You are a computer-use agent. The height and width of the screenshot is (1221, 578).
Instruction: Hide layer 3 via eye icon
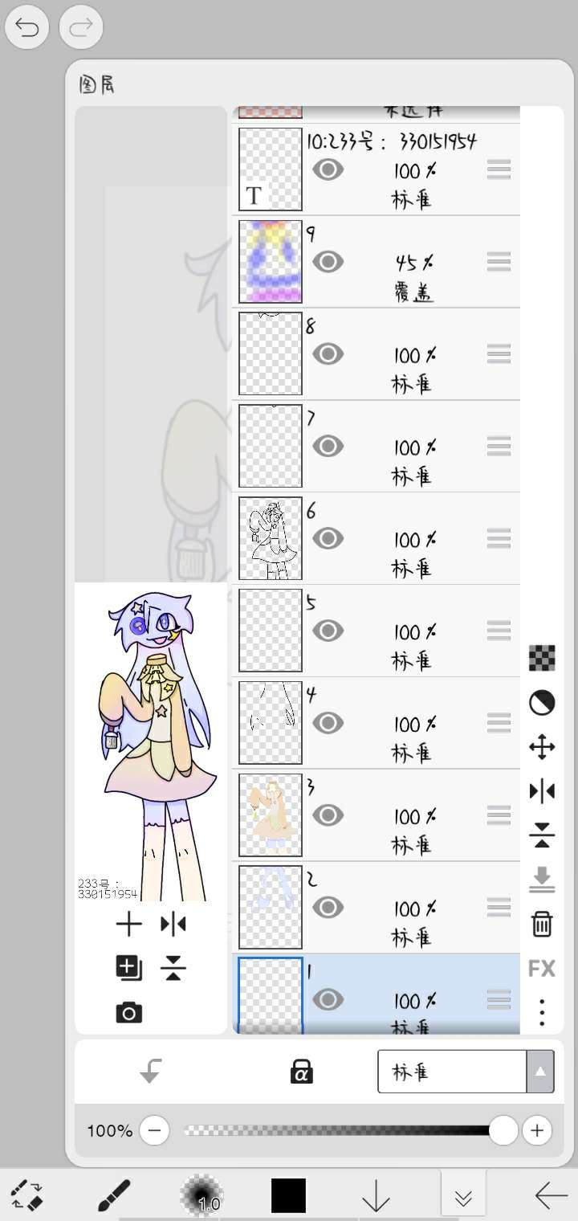[328, 815]
